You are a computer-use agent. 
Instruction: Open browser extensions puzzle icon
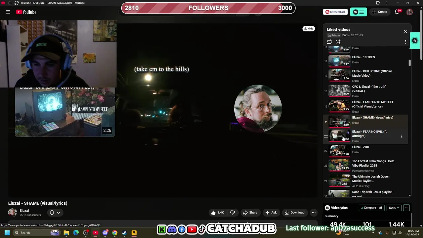(378, 3)
